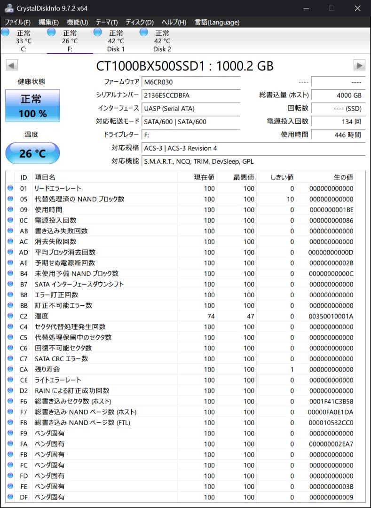Switch to the C: disk tab
Image resolution: width=371 pixels, height=508 pixels.
pyautogui.click(x=24, y=41)
